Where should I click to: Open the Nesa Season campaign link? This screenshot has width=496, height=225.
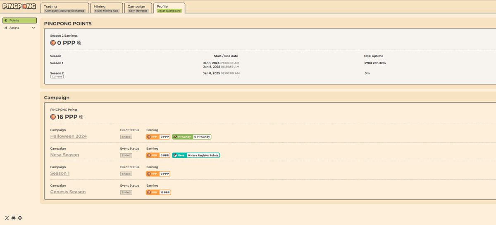(x=64, y=155)
